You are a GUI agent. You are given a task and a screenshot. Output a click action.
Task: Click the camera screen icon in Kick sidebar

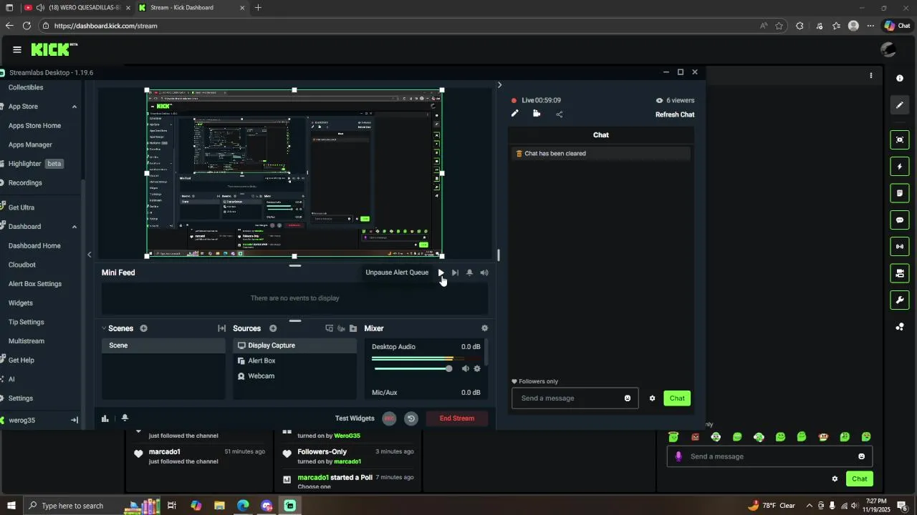coord(900,273)
